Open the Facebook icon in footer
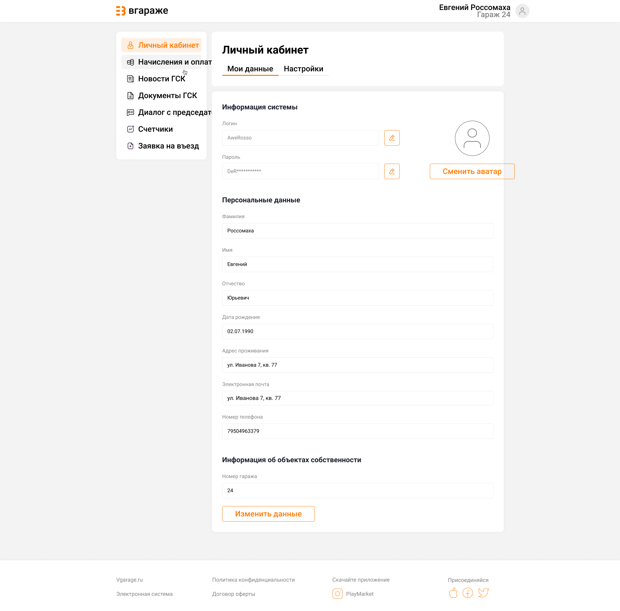This screenshot has height=611, width=620. click(x=468, y=593)
